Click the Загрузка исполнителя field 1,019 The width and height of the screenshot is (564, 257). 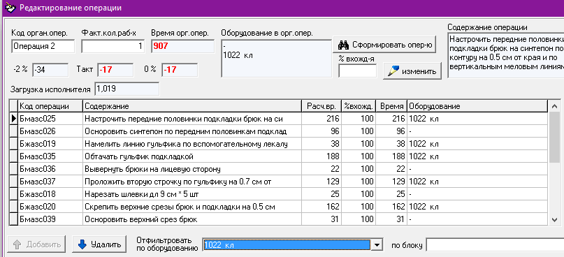[x=126, y=89]
